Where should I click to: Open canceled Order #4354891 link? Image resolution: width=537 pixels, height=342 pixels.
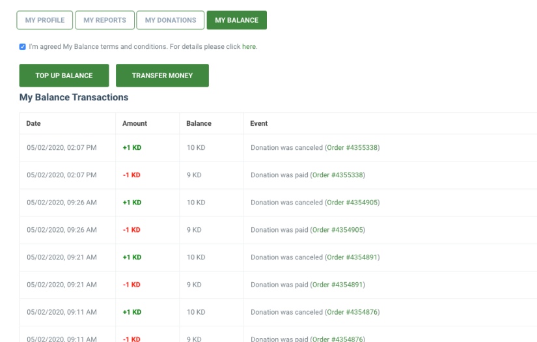352,257
